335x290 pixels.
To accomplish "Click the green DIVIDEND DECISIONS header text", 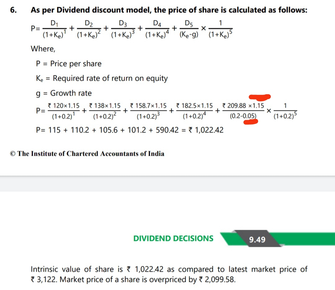I will (173, 238).
